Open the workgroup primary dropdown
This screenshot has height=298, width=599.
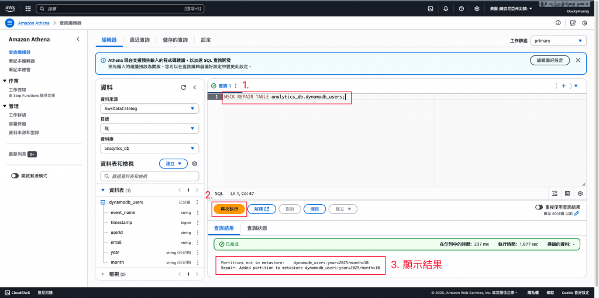559,40
